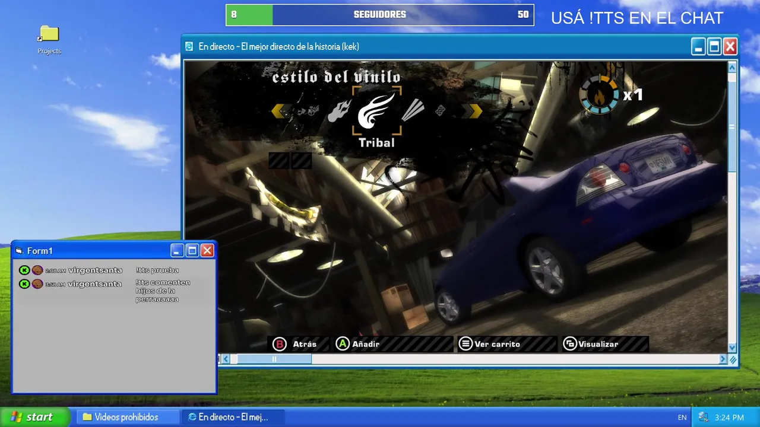Viewport: 760px width, 427px height.
Task: Click the tray icon next to the clock
Action: [x=704, y=417]
